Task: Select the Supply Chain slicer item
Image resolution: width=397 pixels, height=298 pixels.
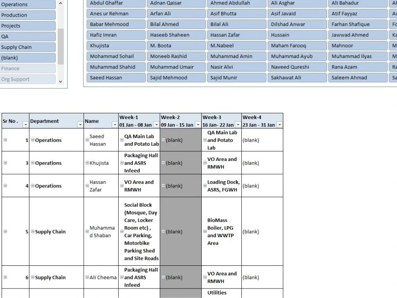Action: 28,47
